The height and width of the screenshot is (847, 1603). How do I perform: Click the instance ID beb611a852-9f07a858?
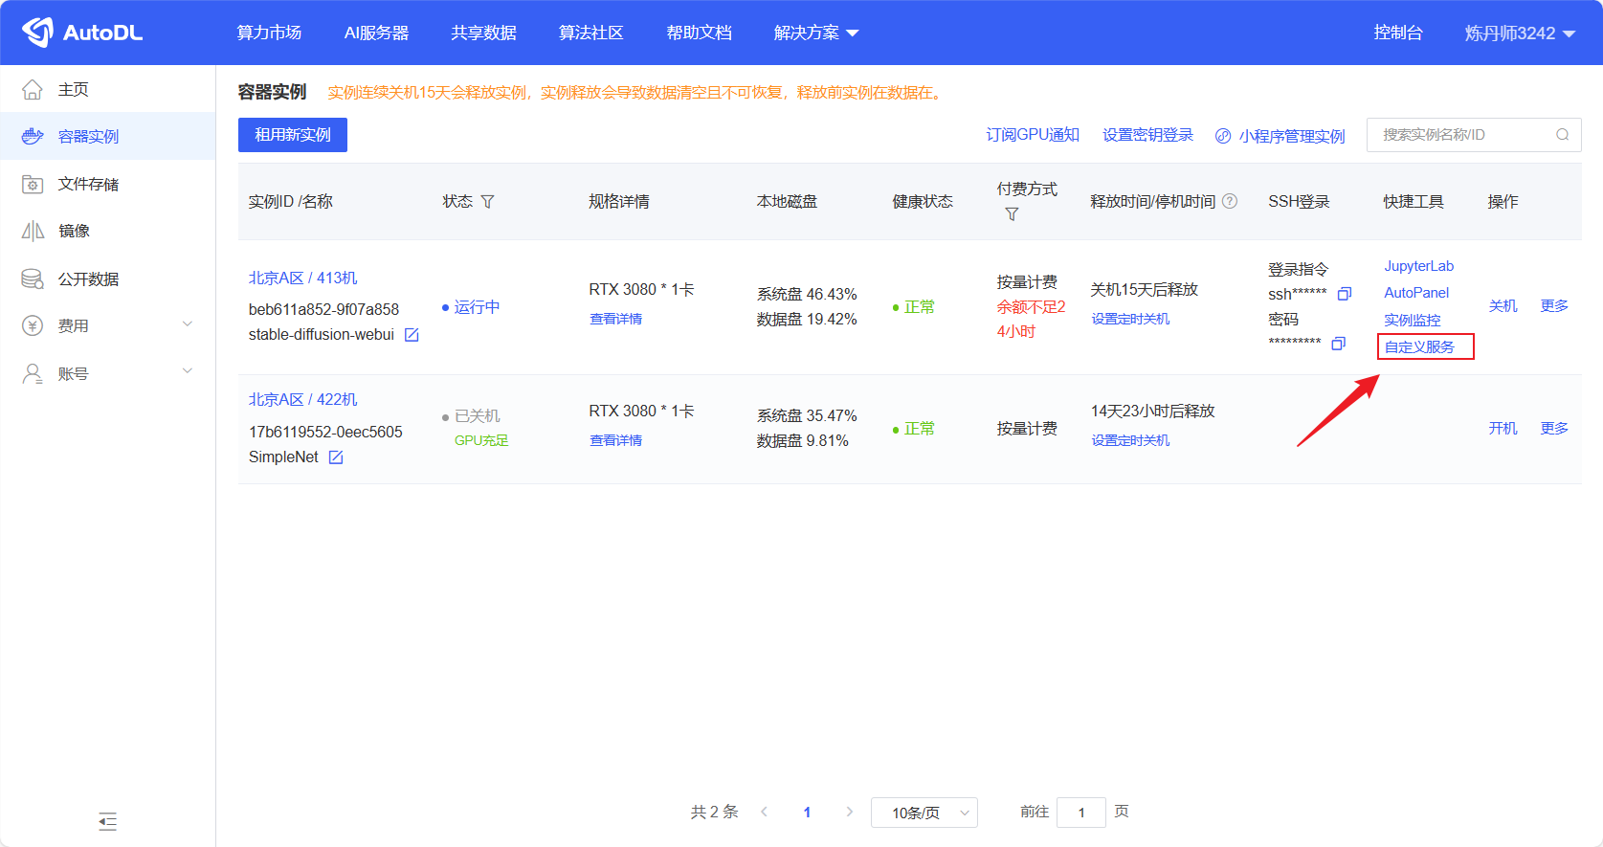[323, 309]
